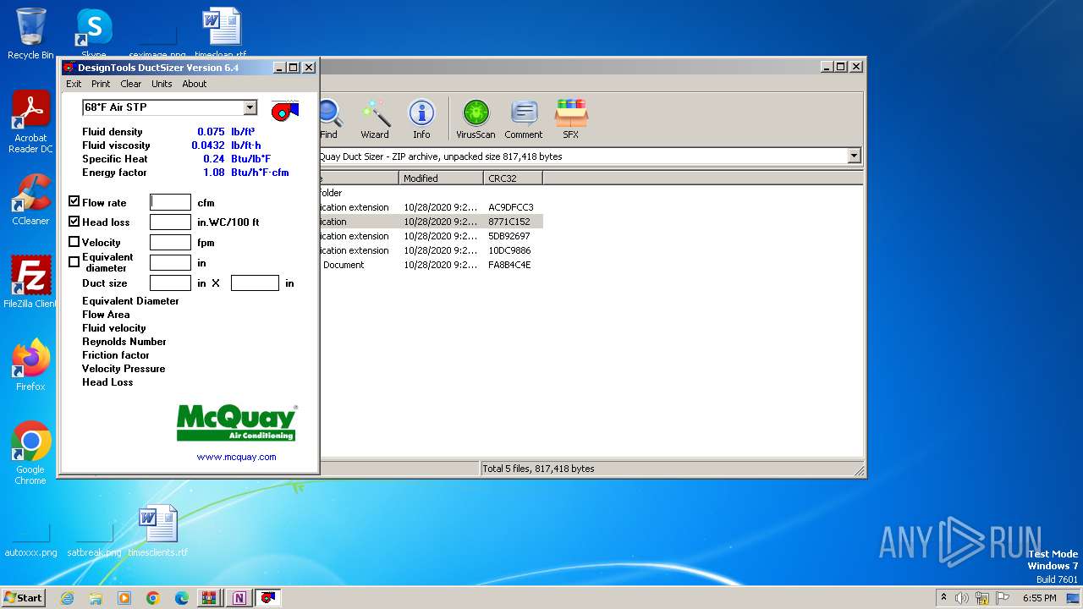1083x609 pixels.
Task: Click the Equivalent diameter input field
Action: (x=170, y=263)
